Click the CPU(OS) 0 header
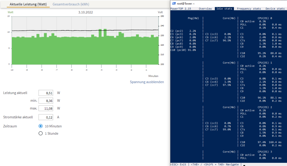This screenshot has height=166, width=287. (x=265, y=18)
